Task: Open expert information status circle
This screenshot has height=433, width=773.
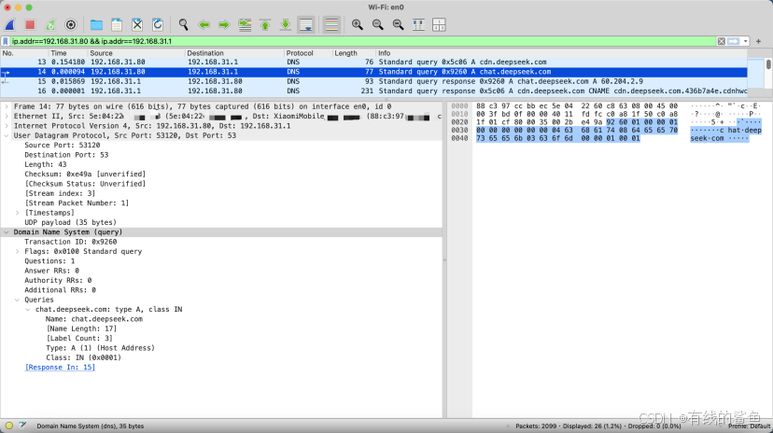Action: point(9,426)
